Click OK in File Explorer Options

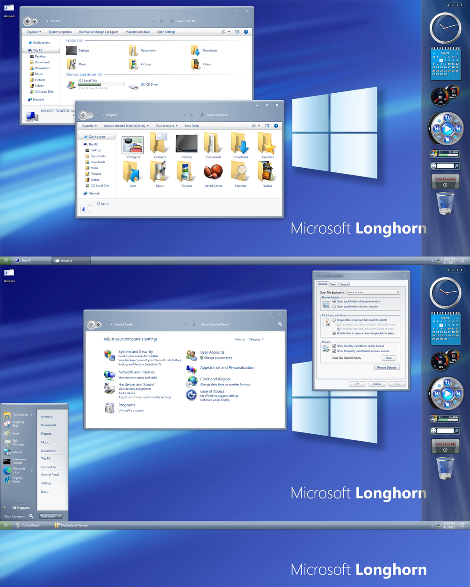[357, 384]
